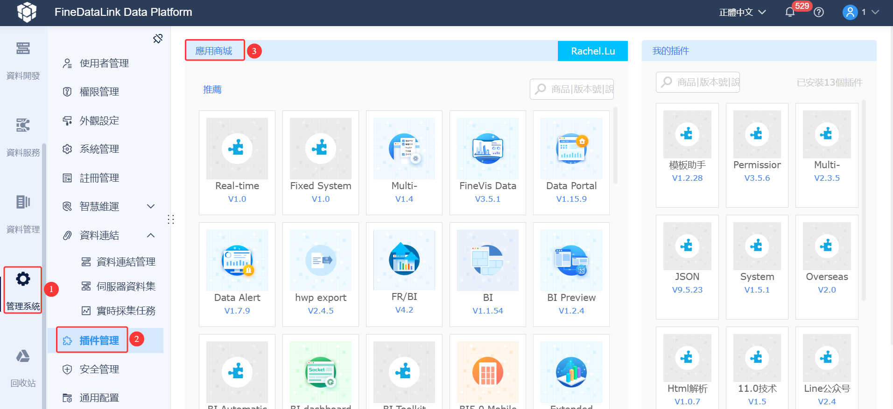Click the Permission installed plugin icon

pyautogui.click(x=757, y=134)
